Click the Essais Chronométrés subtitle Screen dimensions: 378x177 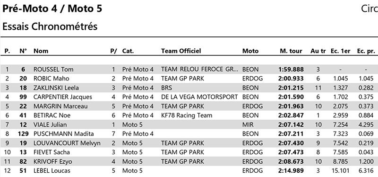[x=50, y=27]
